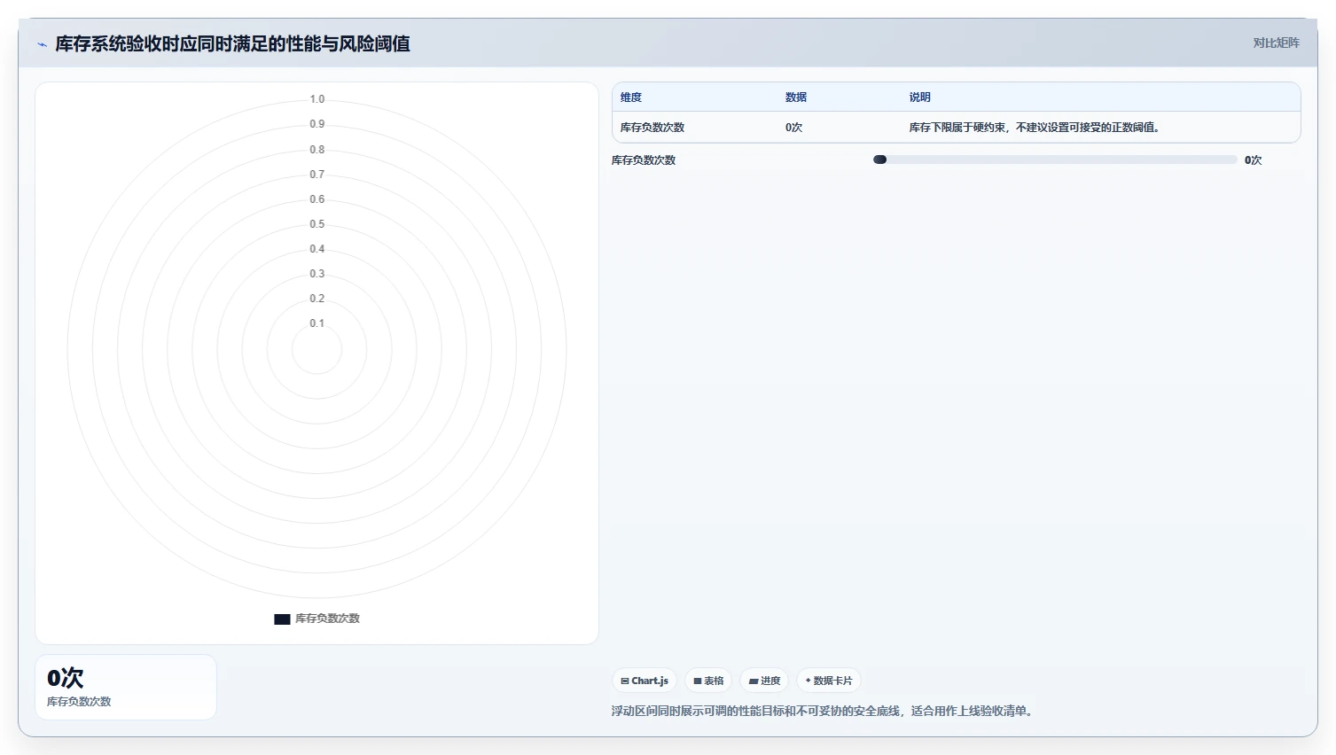Click the 1.0 radial axis label

tap(317, 99)
